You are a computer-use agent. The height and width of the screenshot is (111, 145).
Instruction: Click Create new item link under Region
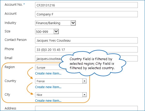pyautogui.click(x=48, y=73)
